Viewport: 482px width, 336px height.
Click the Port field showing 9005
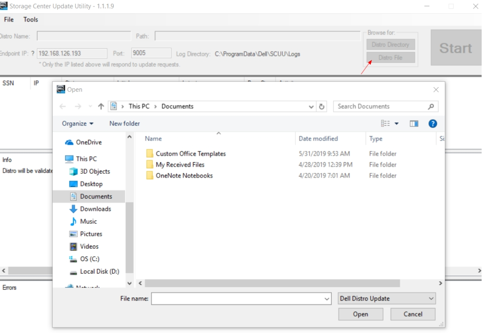pos(151,53)
